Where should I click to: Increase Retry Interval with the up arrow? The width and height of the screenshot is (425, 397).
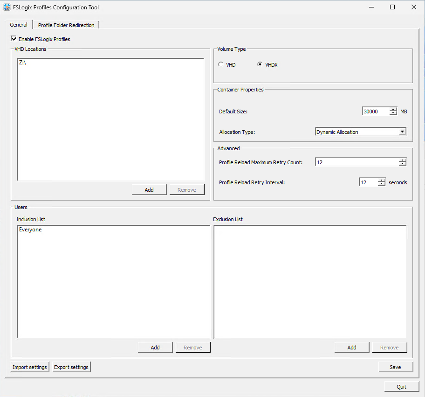(381, 181)
